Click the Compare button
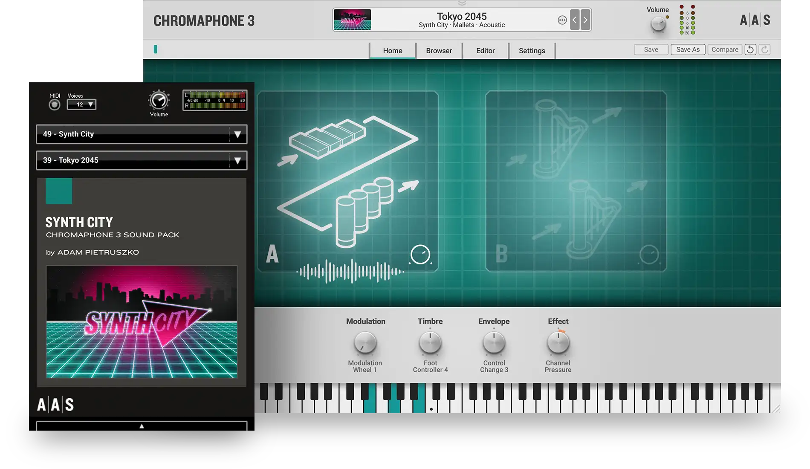Screen dimensions: 810x469 (x=725, y=49)
